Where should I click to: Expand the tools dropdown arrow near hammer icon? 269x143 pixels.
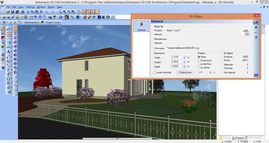pyautogui.click(x=7, y=22)
